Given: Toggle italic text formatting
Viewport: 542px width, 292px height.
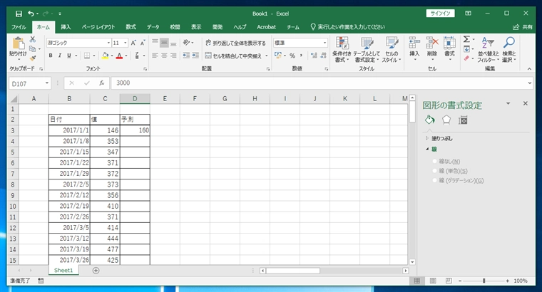Looking at the screenshot, I should coord(61,56).
